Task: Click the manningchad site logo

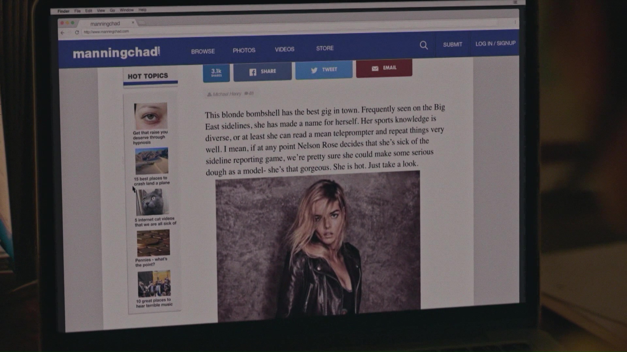Action: point(116,53)
